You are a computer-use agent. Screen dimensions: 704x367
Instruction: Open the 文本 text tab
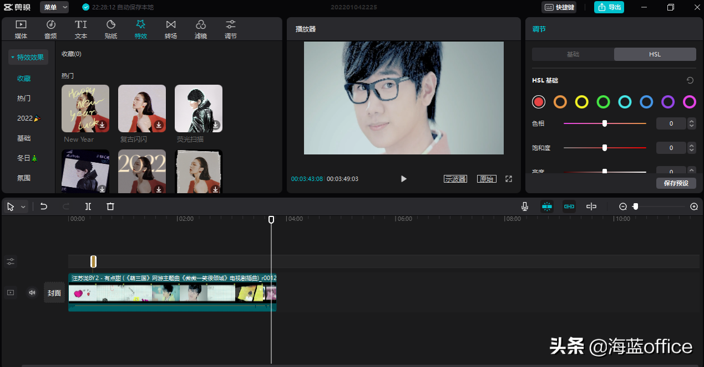[81, 29]
